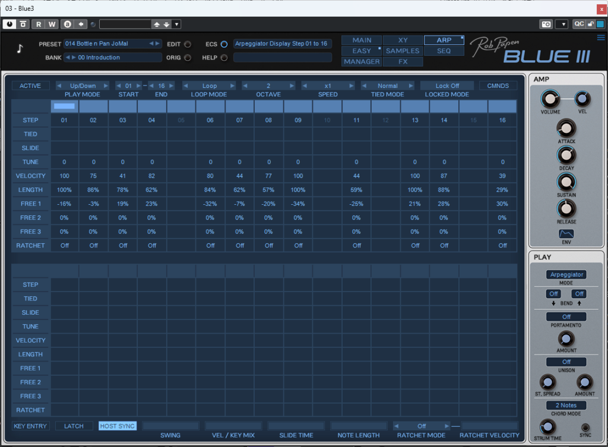Click the Write automation W button

(x=52, y=24)
